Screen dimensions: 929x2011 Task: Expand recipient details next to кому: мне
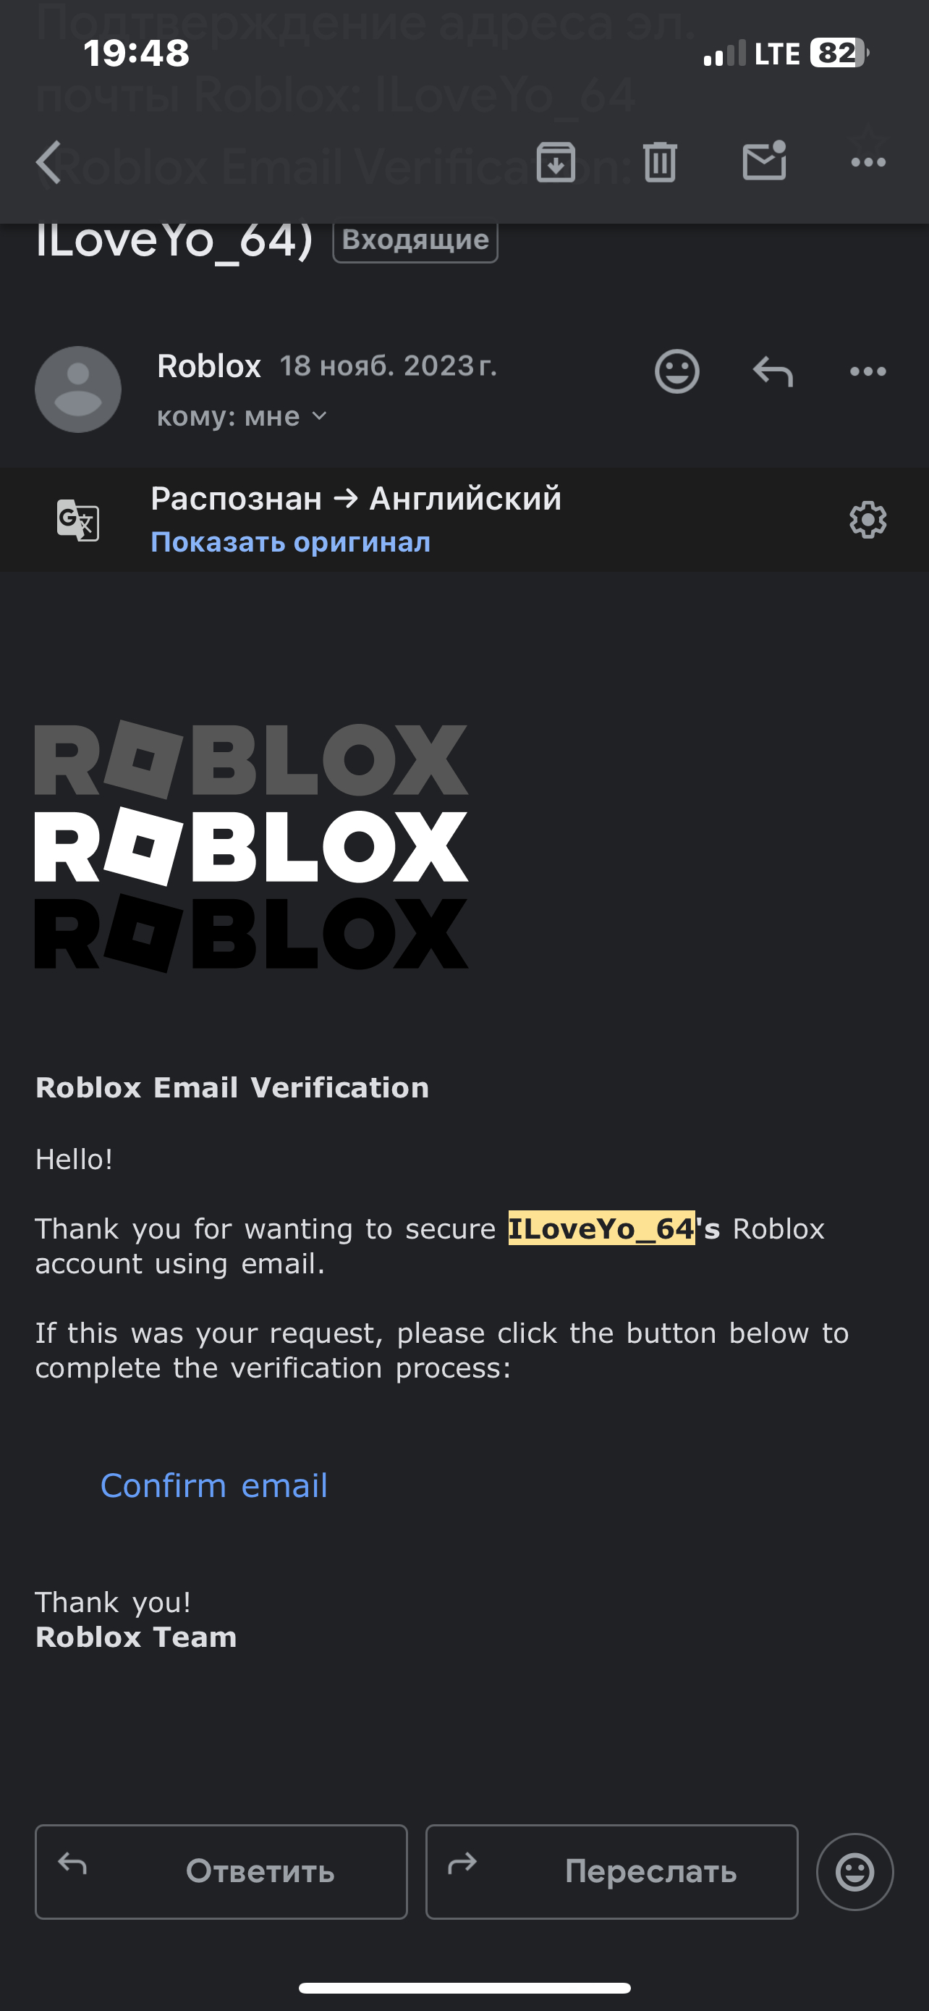[319, 416]
